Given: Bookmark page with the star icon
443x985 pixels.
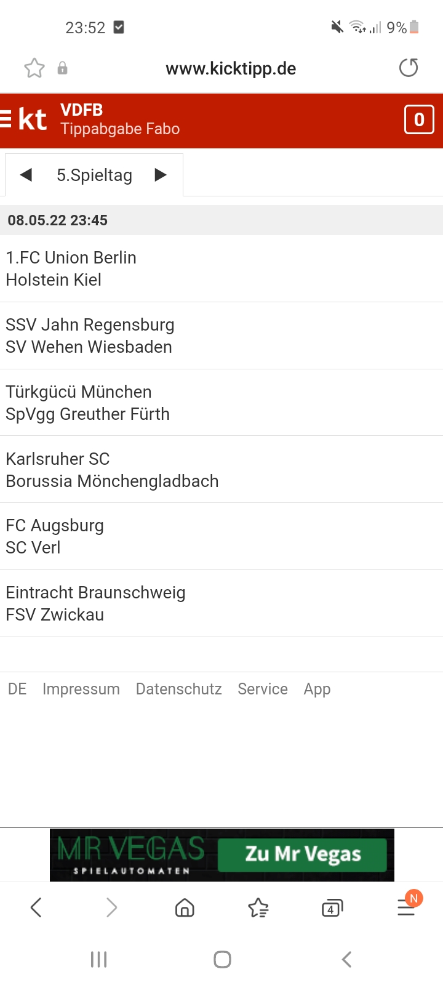Looking at the screenshot, I should pyautogui.click(x=34, y=68).
